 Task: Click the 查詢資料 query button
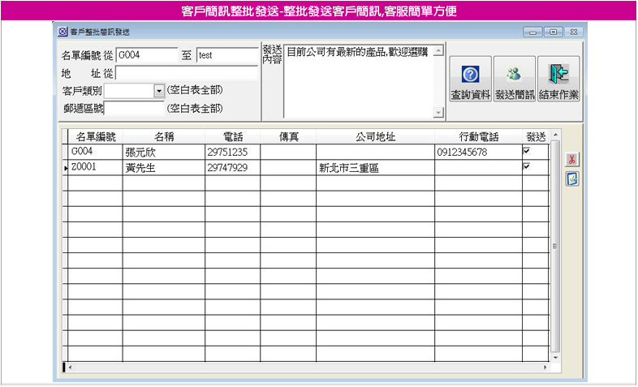pyautogui.click(x=470, y=80)
